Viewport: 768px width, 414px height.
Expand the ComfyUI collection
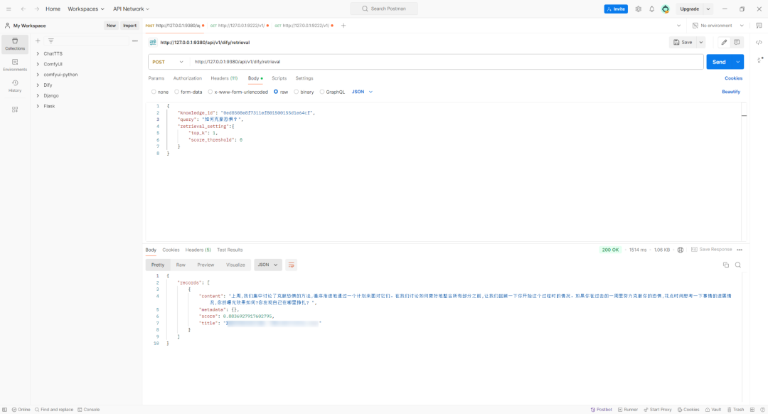(x=38, y=64)
